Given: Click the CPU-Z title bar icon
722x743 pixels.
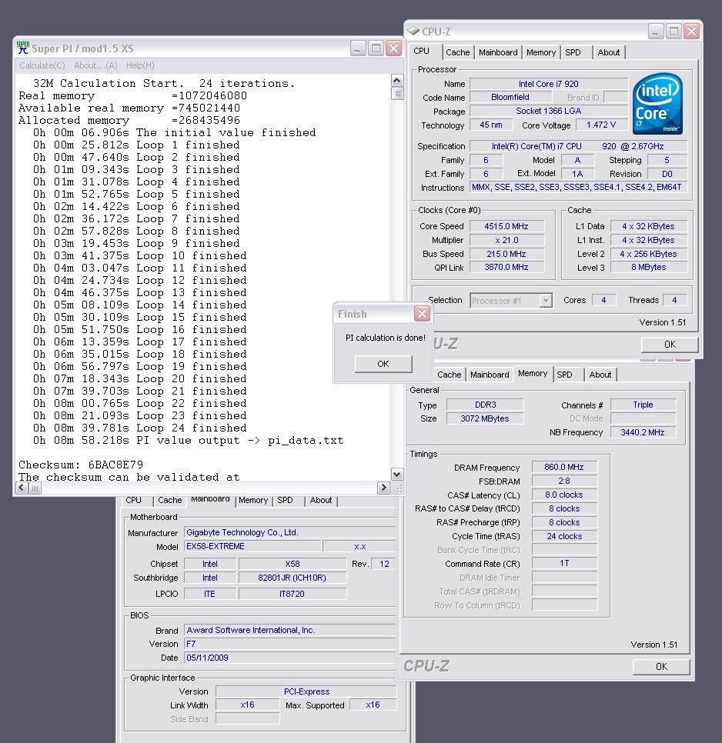Looking at the screenshot, I should [x=413, y=31].
